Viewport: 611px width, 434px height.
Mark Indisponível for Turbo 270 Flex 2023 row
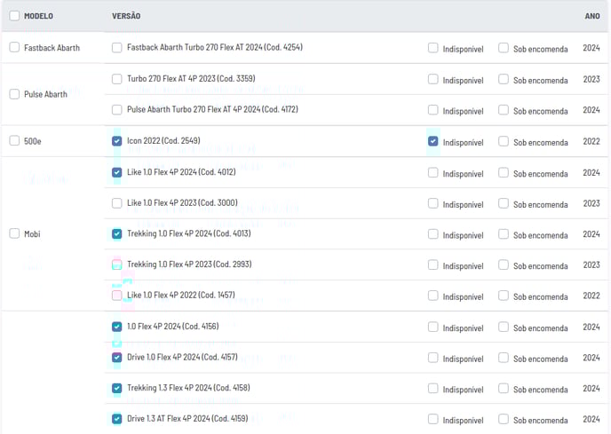pyautogui.click(x=432, y=79)
